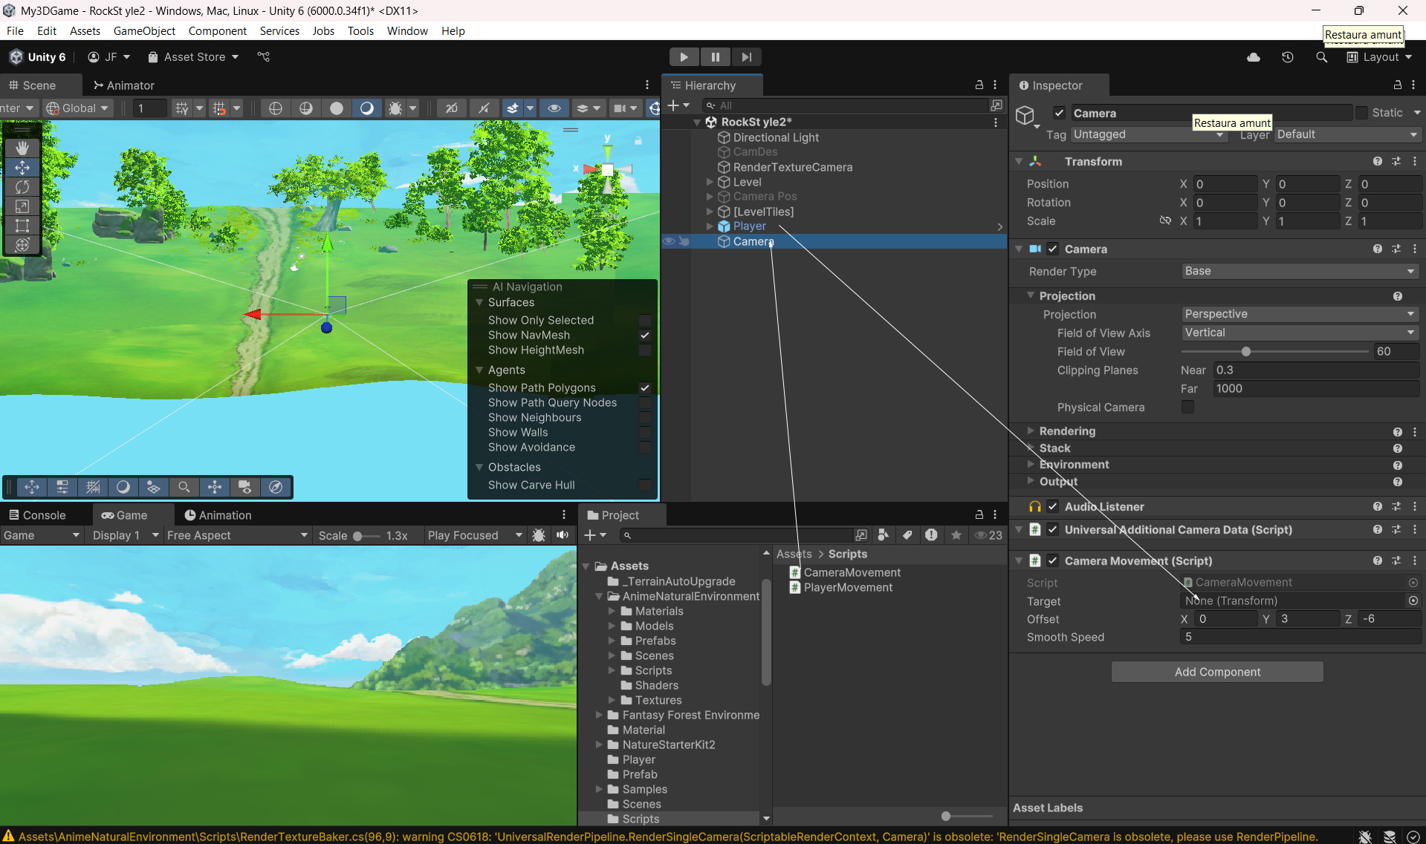Toggle Physical Camera checkbox
This screenshot has width=1426, height=844.
(1187, 407)
